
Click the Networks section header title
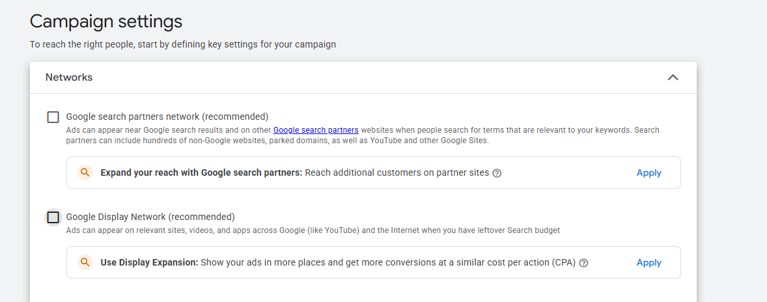pos(69,77)
